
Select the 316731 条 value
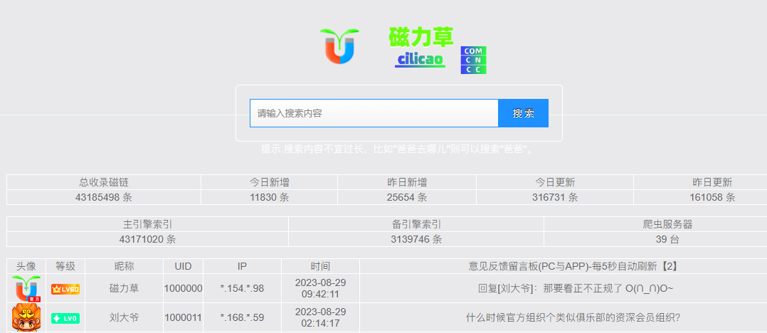(x=555, y=198)
